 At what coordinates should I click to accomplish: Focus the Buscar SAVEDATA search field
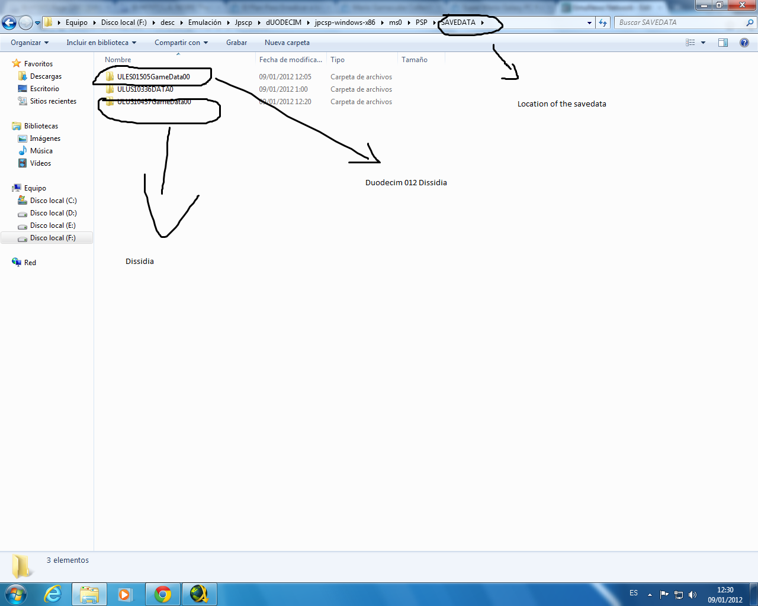(x=685, y=22)
